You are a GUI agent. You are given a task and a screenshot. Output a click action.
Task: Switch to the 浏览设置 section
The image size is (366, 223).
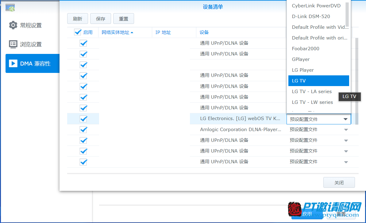tap(25, 44)
